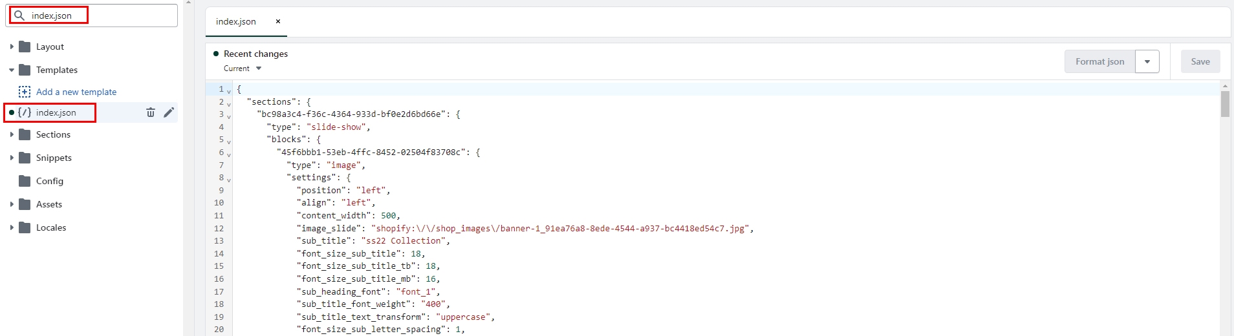Click the Save button
1234x336 pixels.
(x=1200, y=62)
